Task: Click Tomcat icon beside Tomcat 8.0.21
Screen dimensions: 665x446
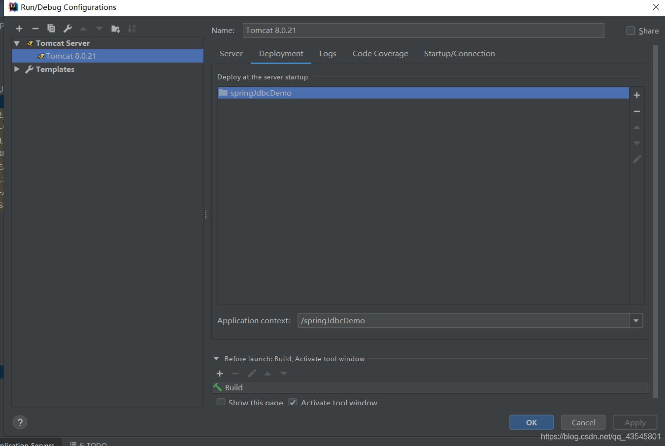Action: (40, 56)
